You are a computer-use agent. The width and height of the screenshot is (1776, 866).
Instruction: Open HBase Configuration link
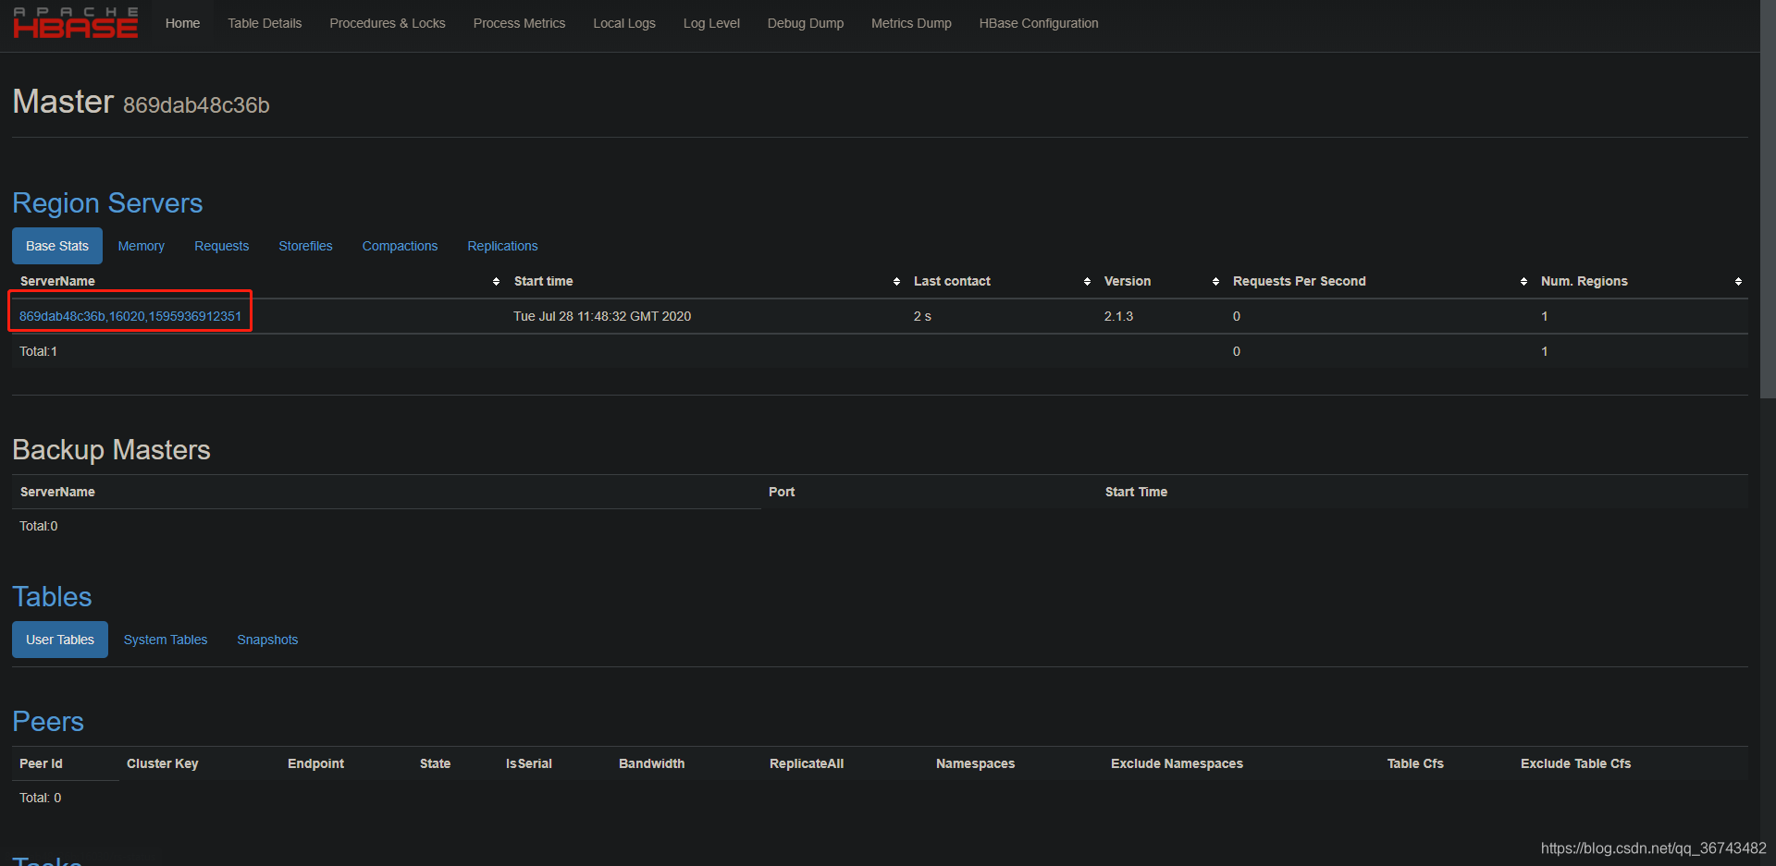pos(1039,23)
